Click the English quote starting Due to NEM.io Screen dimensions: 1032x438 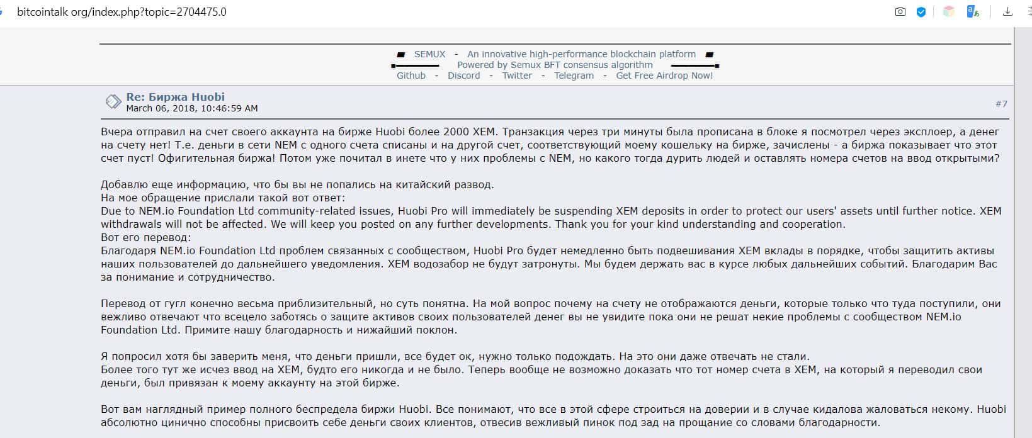tap(551, 217)
